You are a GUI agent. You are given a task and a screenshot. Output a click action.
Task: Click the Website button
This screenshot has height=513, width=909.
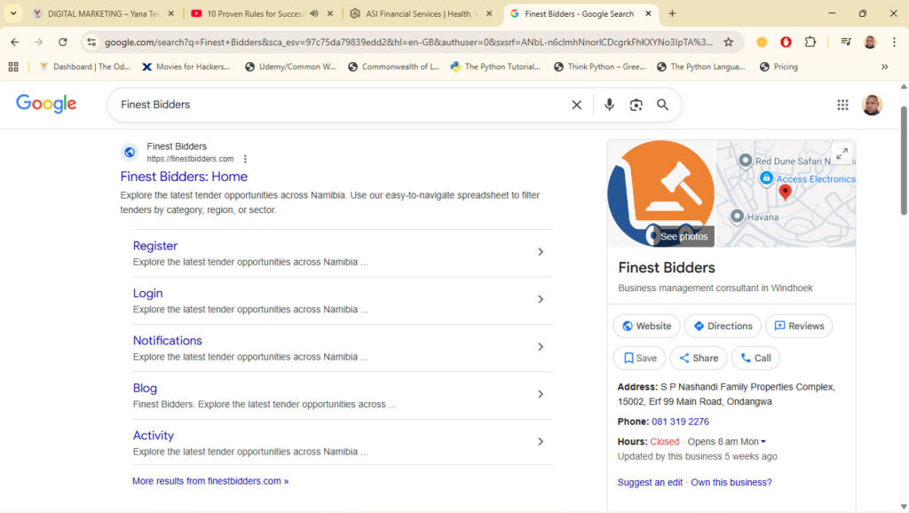tap(646, 326)
